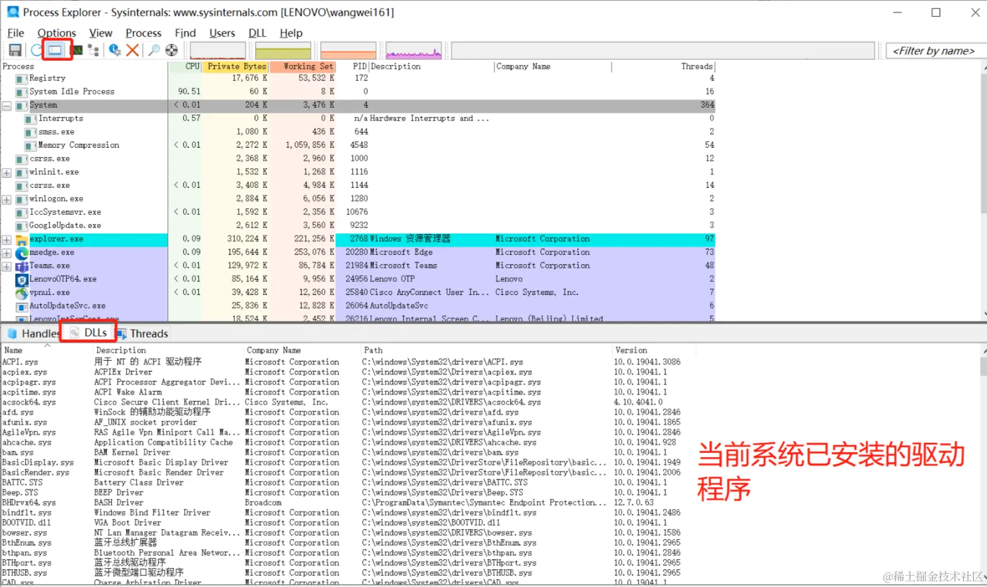Open the View menu

pyautogui.click(x=100, y=33)
